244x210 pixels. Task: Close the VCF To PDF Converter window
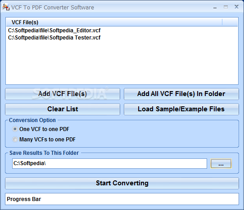pos(236,7)
